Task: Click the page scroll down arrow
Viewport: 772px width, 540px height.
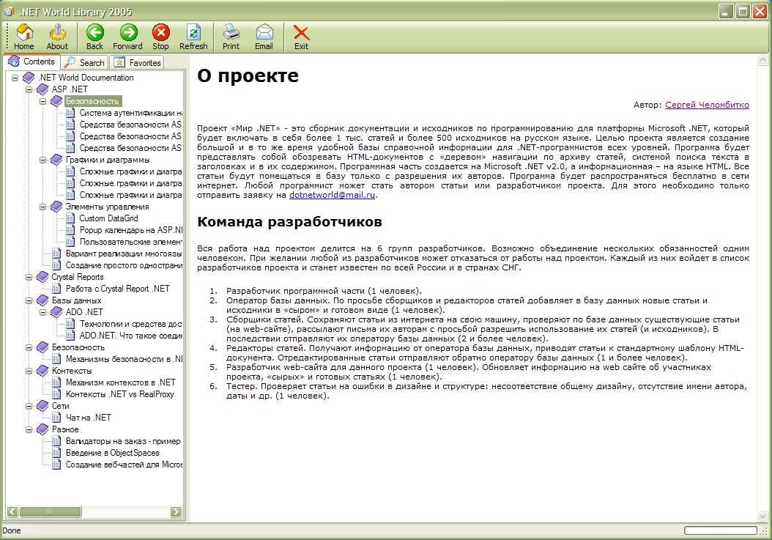Action: [762, 516]
